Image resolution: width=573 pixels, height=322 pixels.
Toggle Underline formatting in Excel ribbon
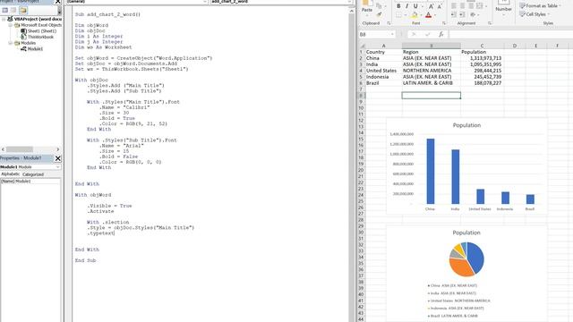(x=415, y=6)
